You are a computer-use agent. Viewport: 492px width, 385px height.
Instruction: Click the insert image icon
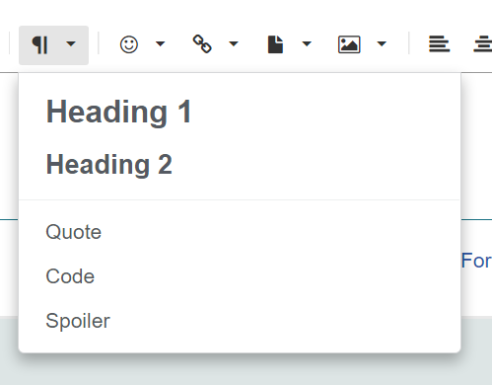pyautogui.click(x=349, y=44)
